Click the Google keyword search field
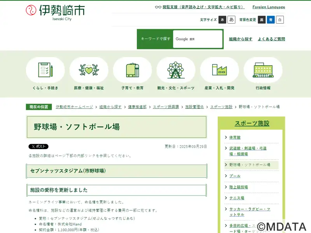This screenshot has height=233, width=311. coord(198,39)
